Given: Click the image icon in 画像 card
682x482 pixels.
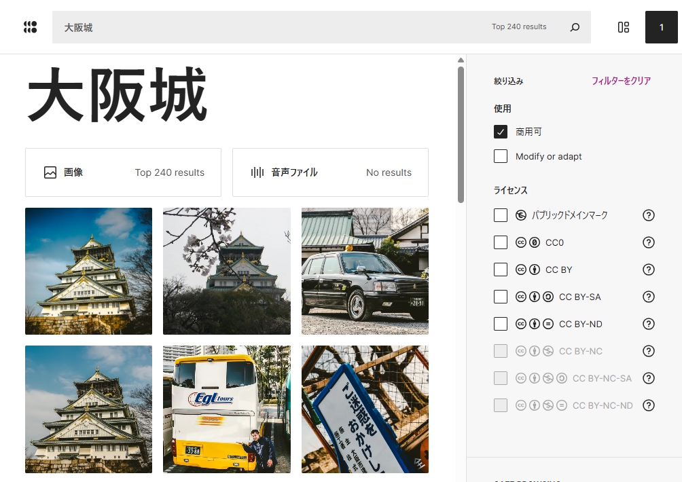Looking at the screenshot, I should coord(50,172).
